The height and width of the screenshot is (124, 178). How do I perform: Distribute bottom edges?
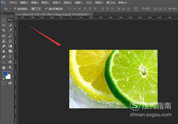112,9
